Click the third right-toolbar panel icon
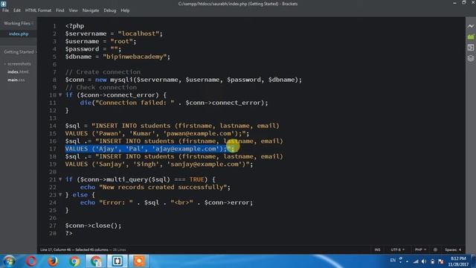This screenshot has width=476, height=268. 471,48
